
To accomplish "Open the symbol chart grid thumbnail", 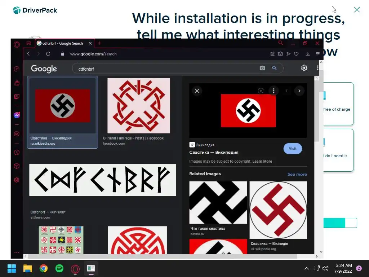I will click(61, 240).
